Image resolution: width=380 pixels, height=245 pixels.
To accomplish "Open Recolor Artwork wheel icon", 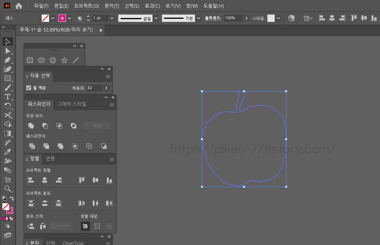I will tap(291, 18).
